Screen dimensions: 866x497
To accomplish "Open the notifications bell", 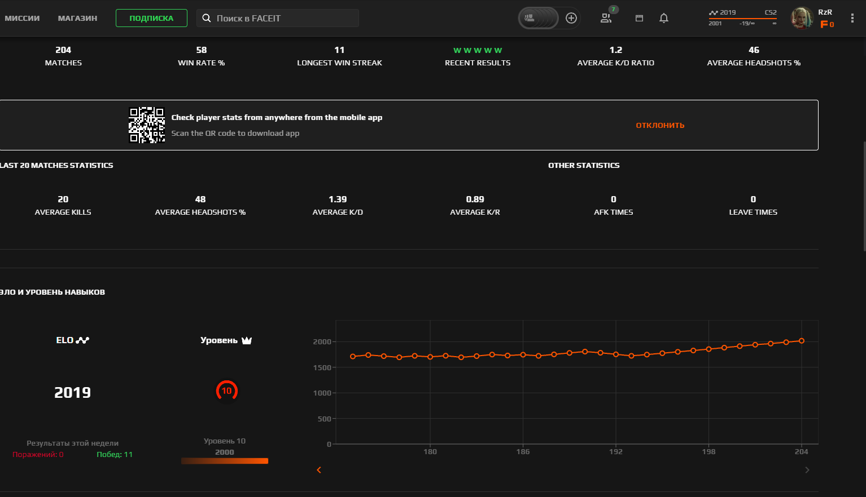I will tap(664, 18).
